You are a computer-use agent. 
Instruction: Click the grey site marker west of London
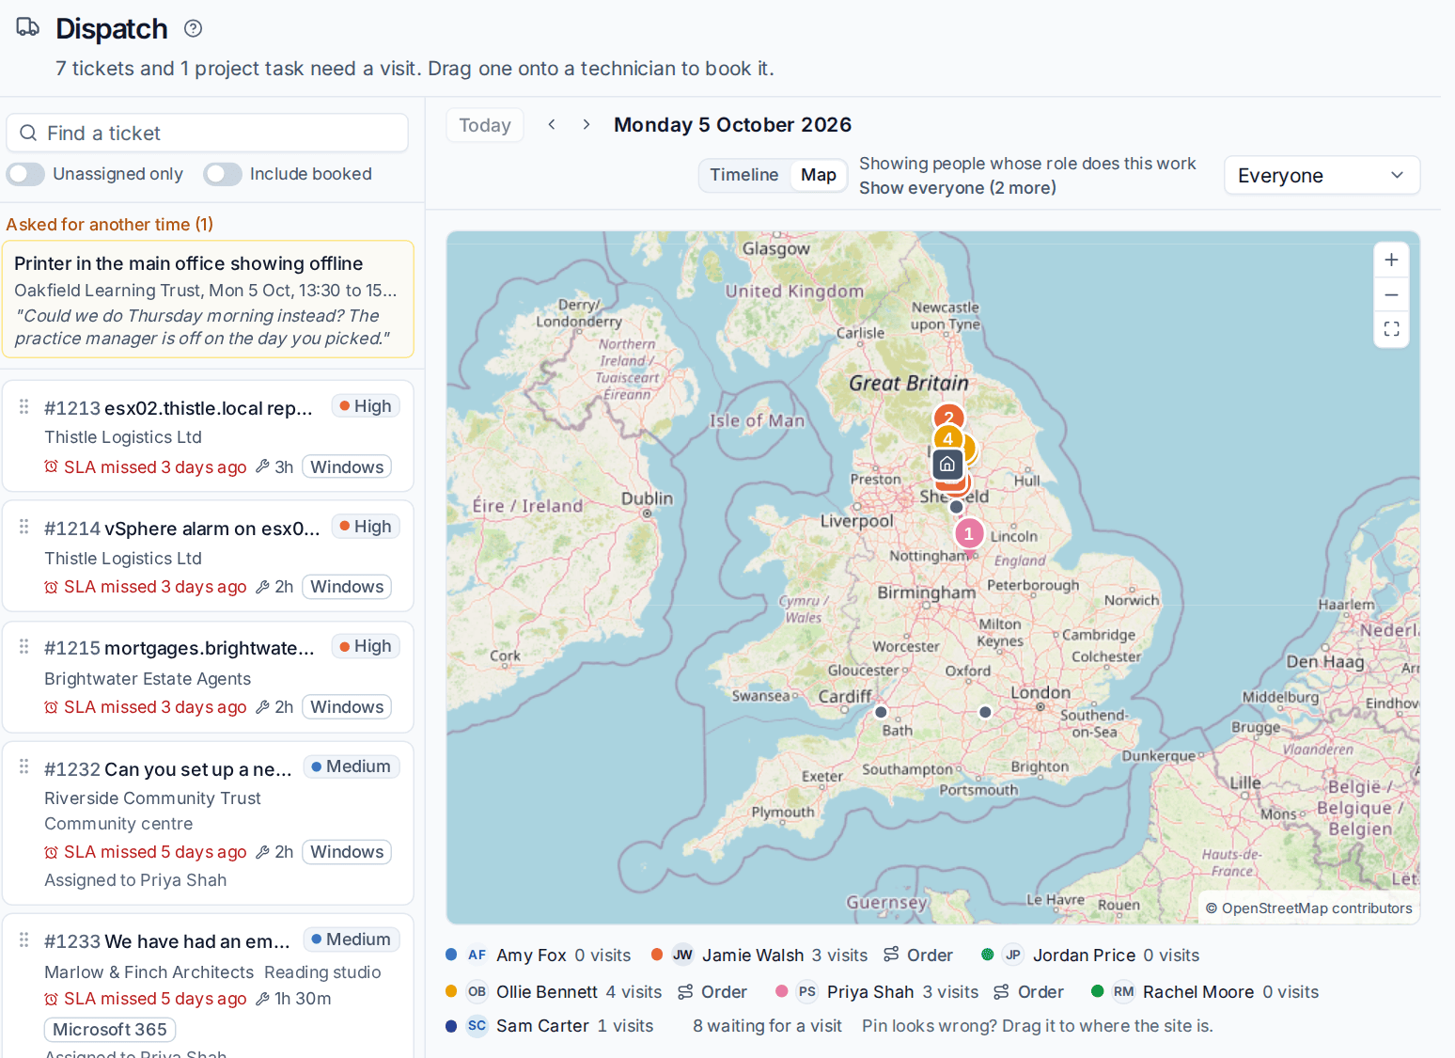[985, 712]
